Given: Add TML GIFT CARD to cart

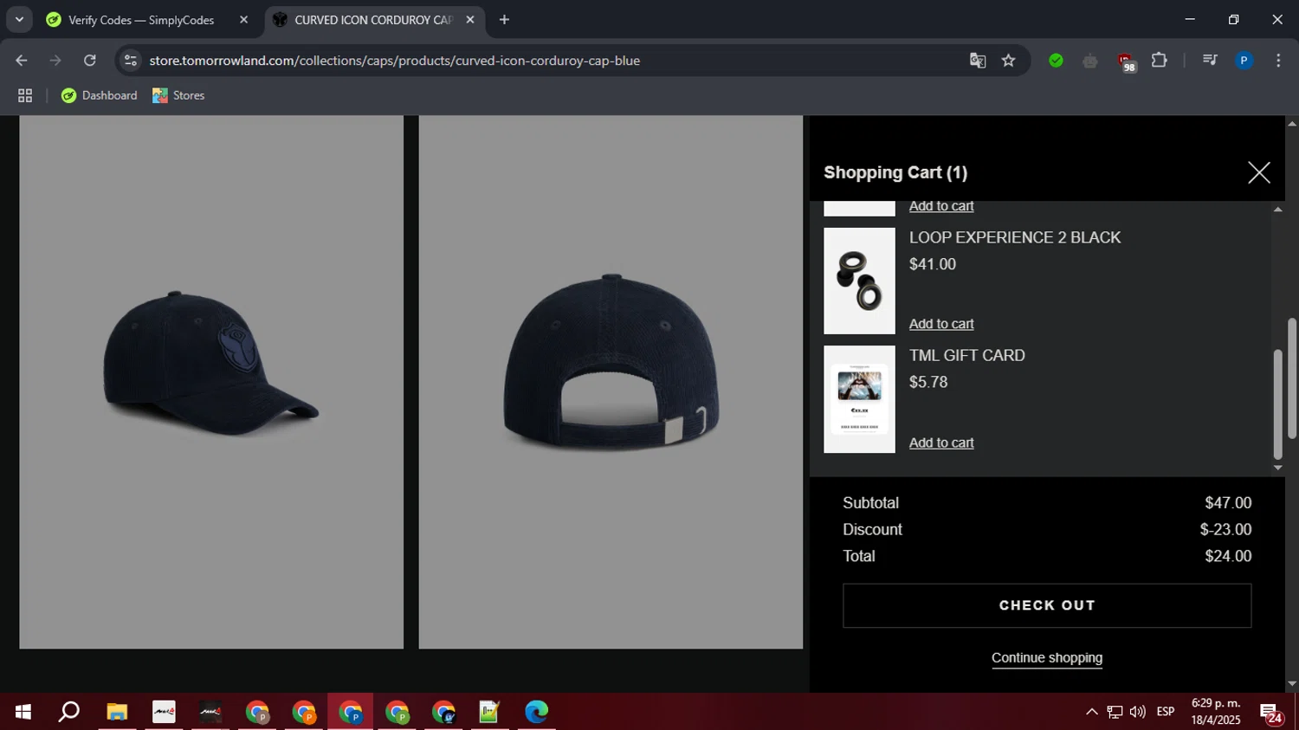Looking at the screenshot, I should coord(941,443).
